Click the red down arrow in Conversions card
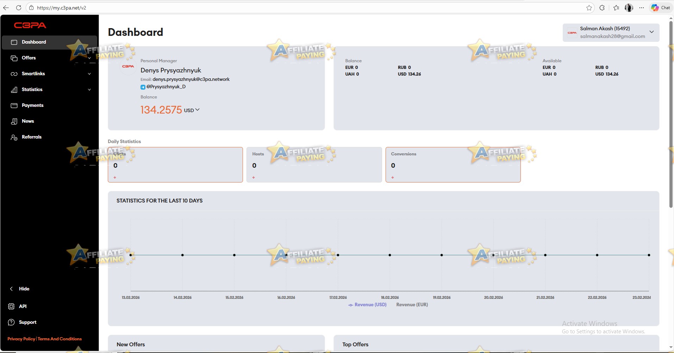The image size is (674, 353). 393,177
